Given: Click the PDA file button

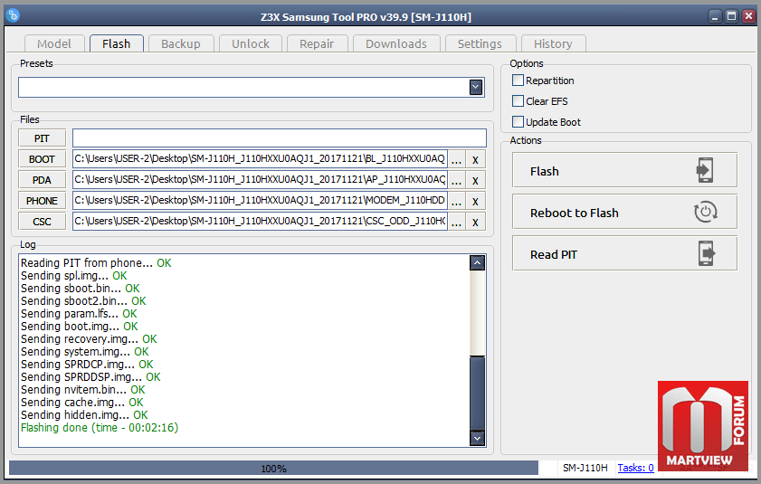Looking at the screenshot, I should coord(43,180).
